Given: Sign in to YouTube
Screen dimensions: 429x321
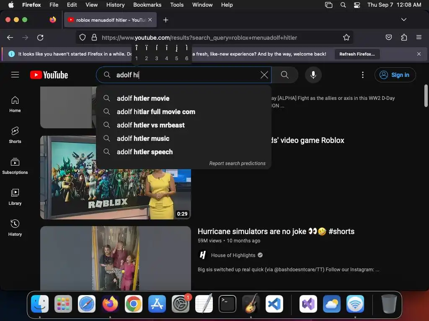Looking at the screenshot, I should (395, 75).
